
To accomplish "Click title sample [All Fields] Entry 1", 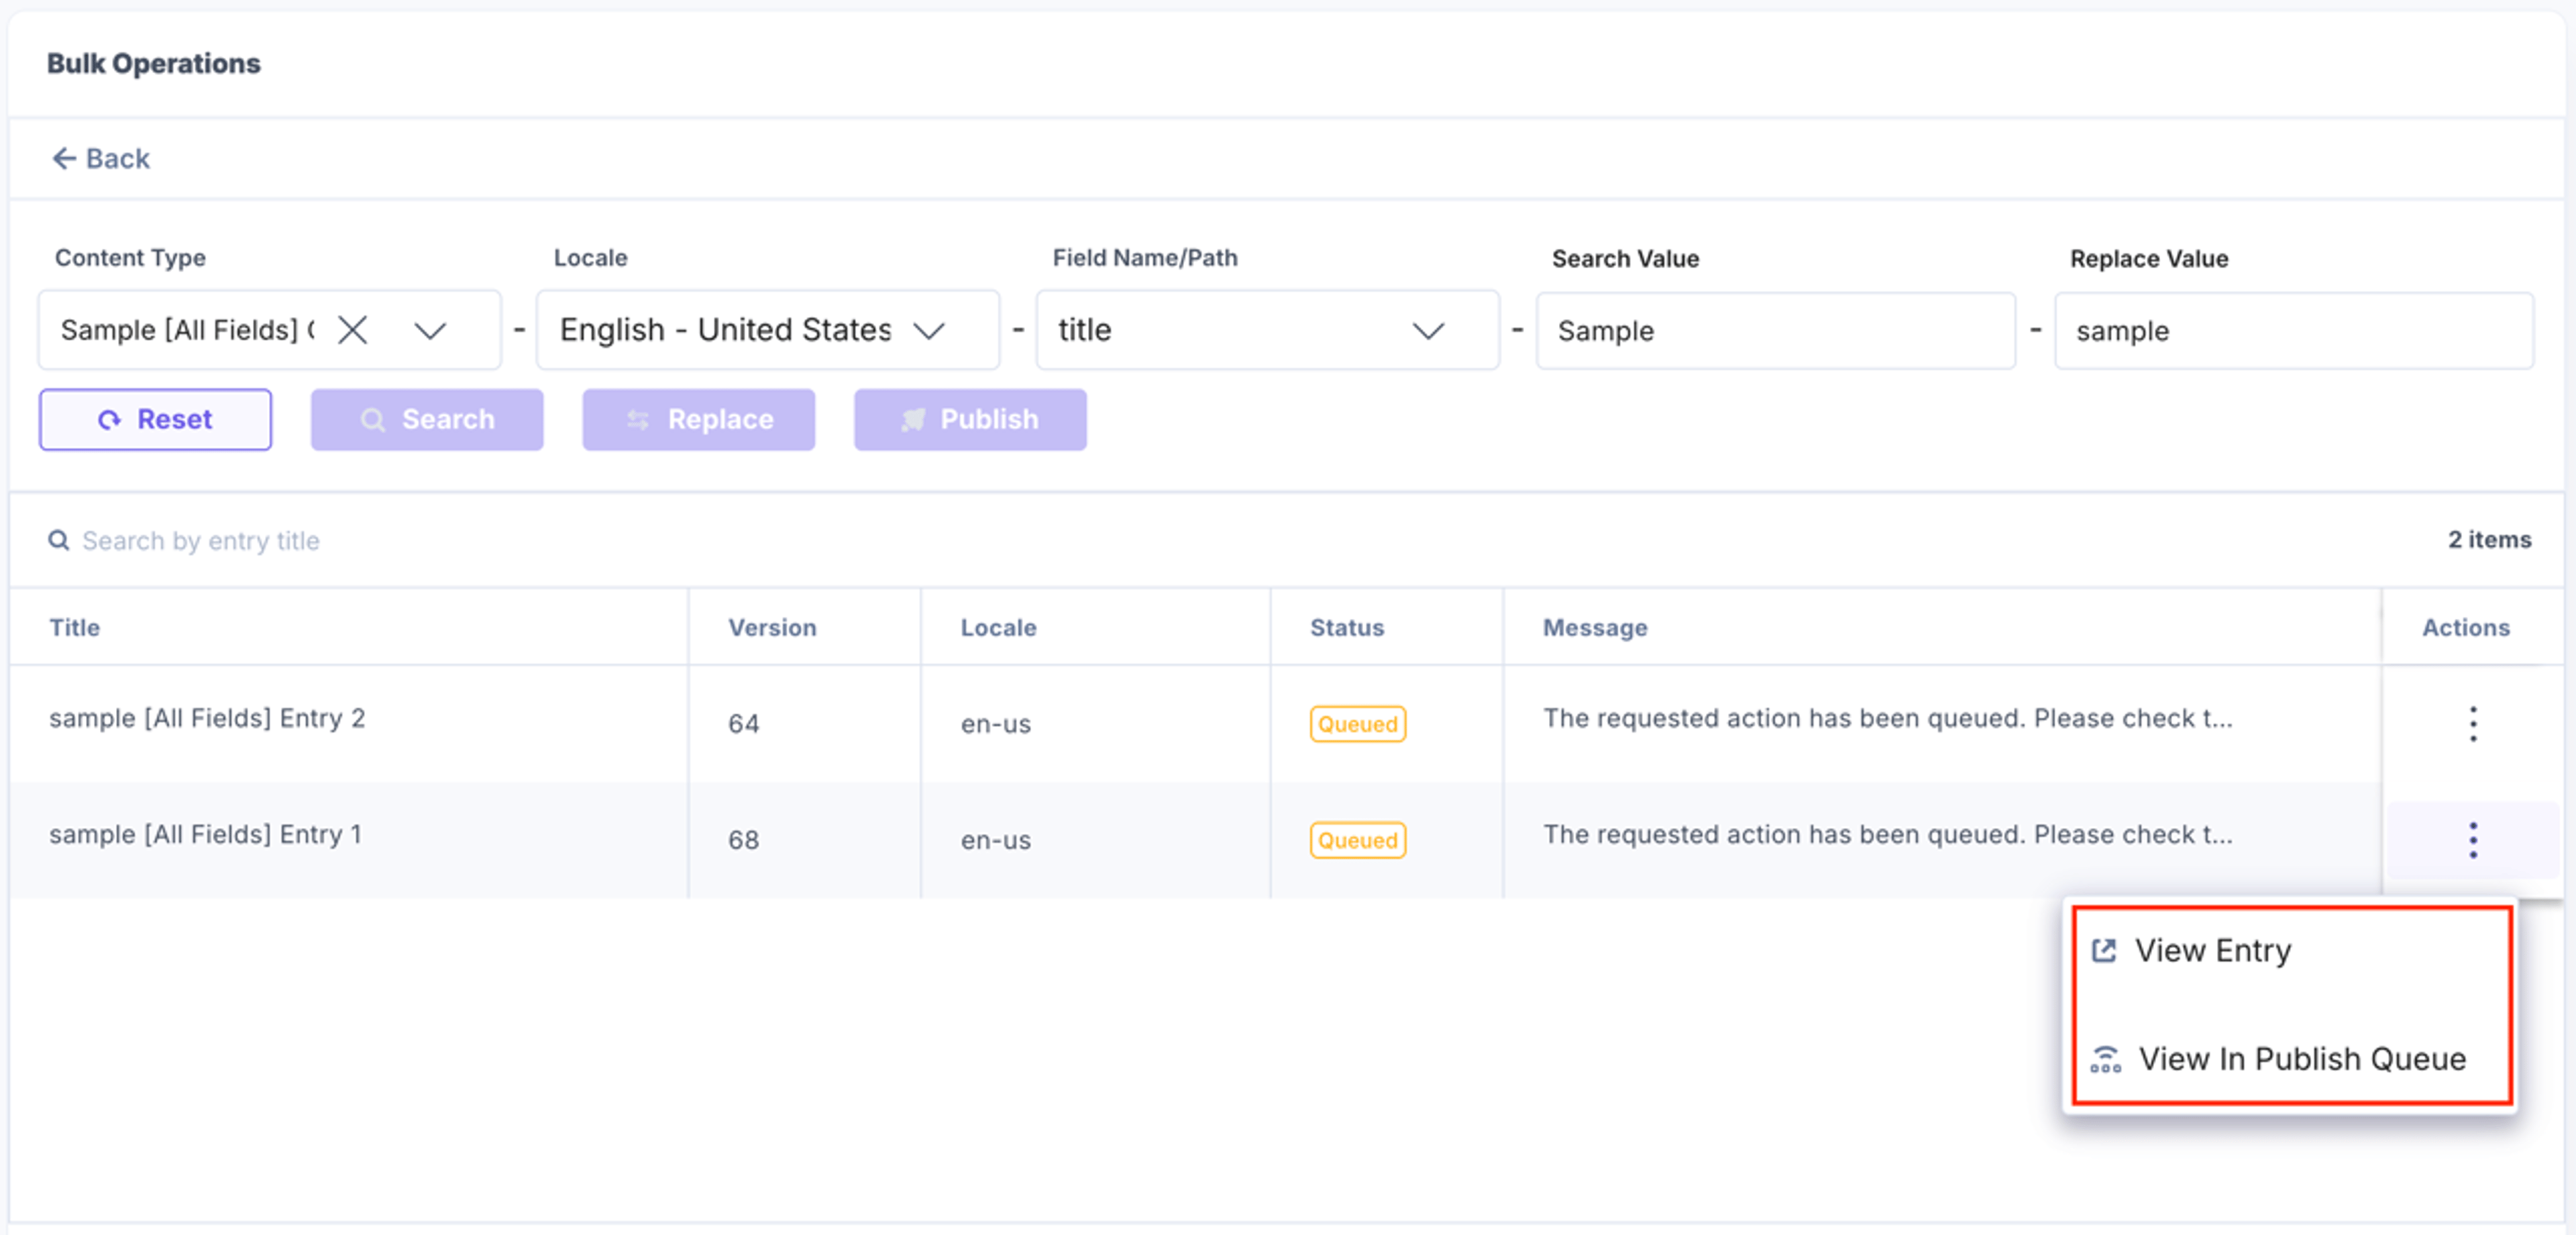I will pyautogui.click(x=205, y=834).
